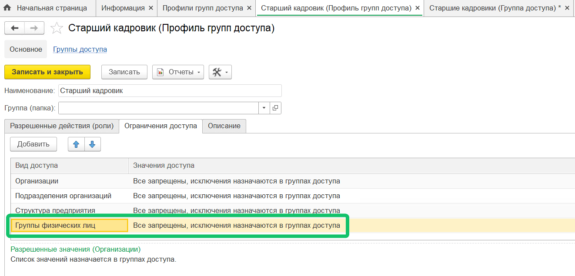Click Значения доступа column header
The image size is (575, 276).
tap(351, 166)
